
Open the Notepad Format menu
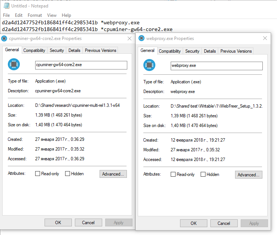pyautogui.click(x=35, y=15)
